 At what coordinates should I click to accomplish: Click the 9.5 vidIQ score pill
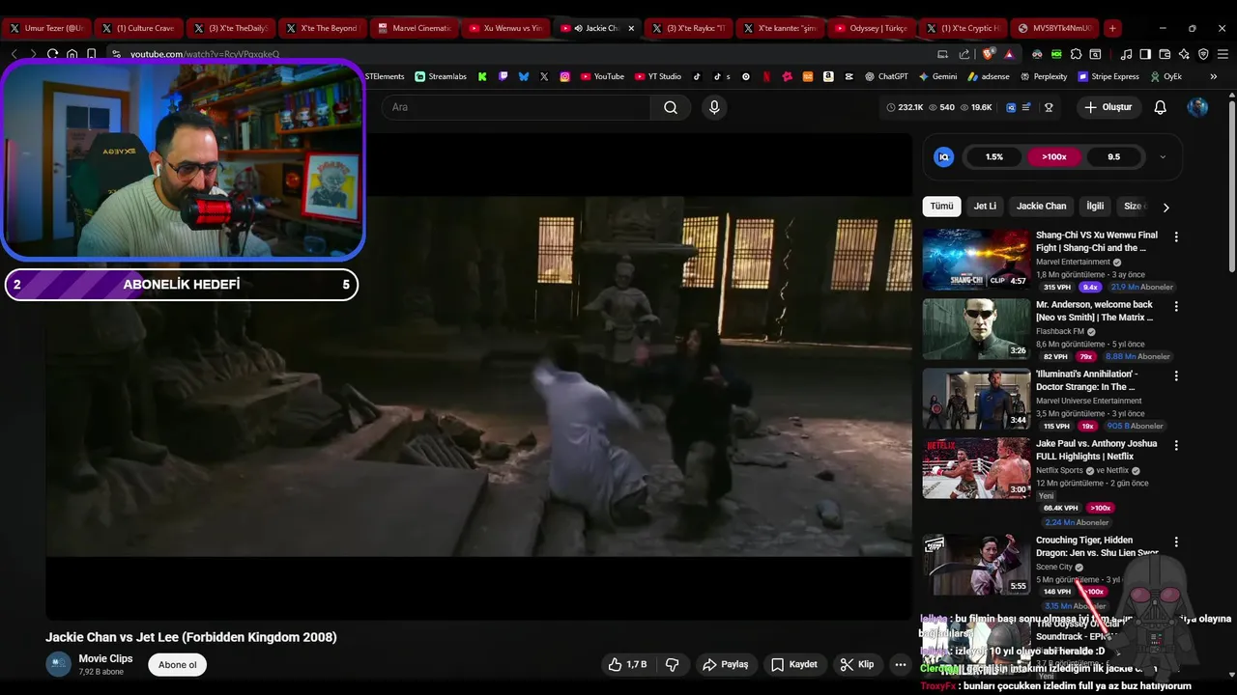click(1113, 156)
